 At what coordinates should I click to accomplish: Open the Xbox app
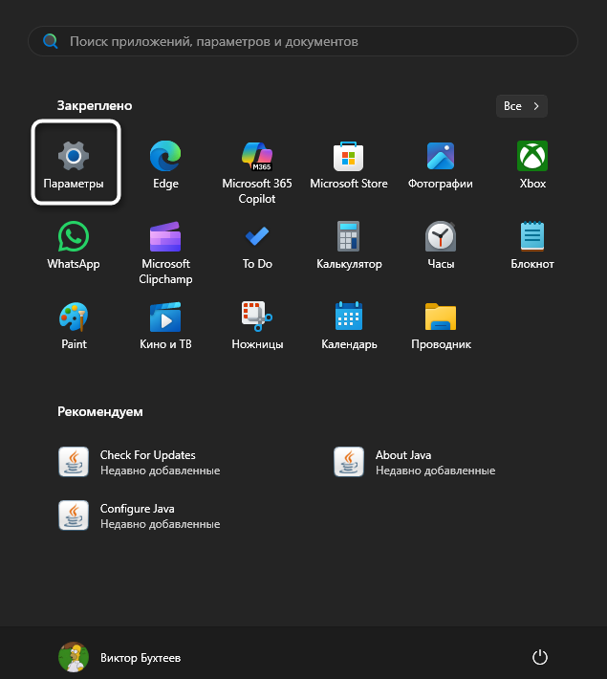pyautogui.click(x=532, y=164)
